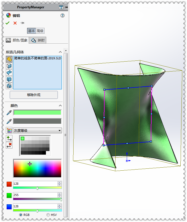The image size is (187, 222).
Task: Click the 移除外观 button
Action: pyautogui.click(x=34, y=95)
